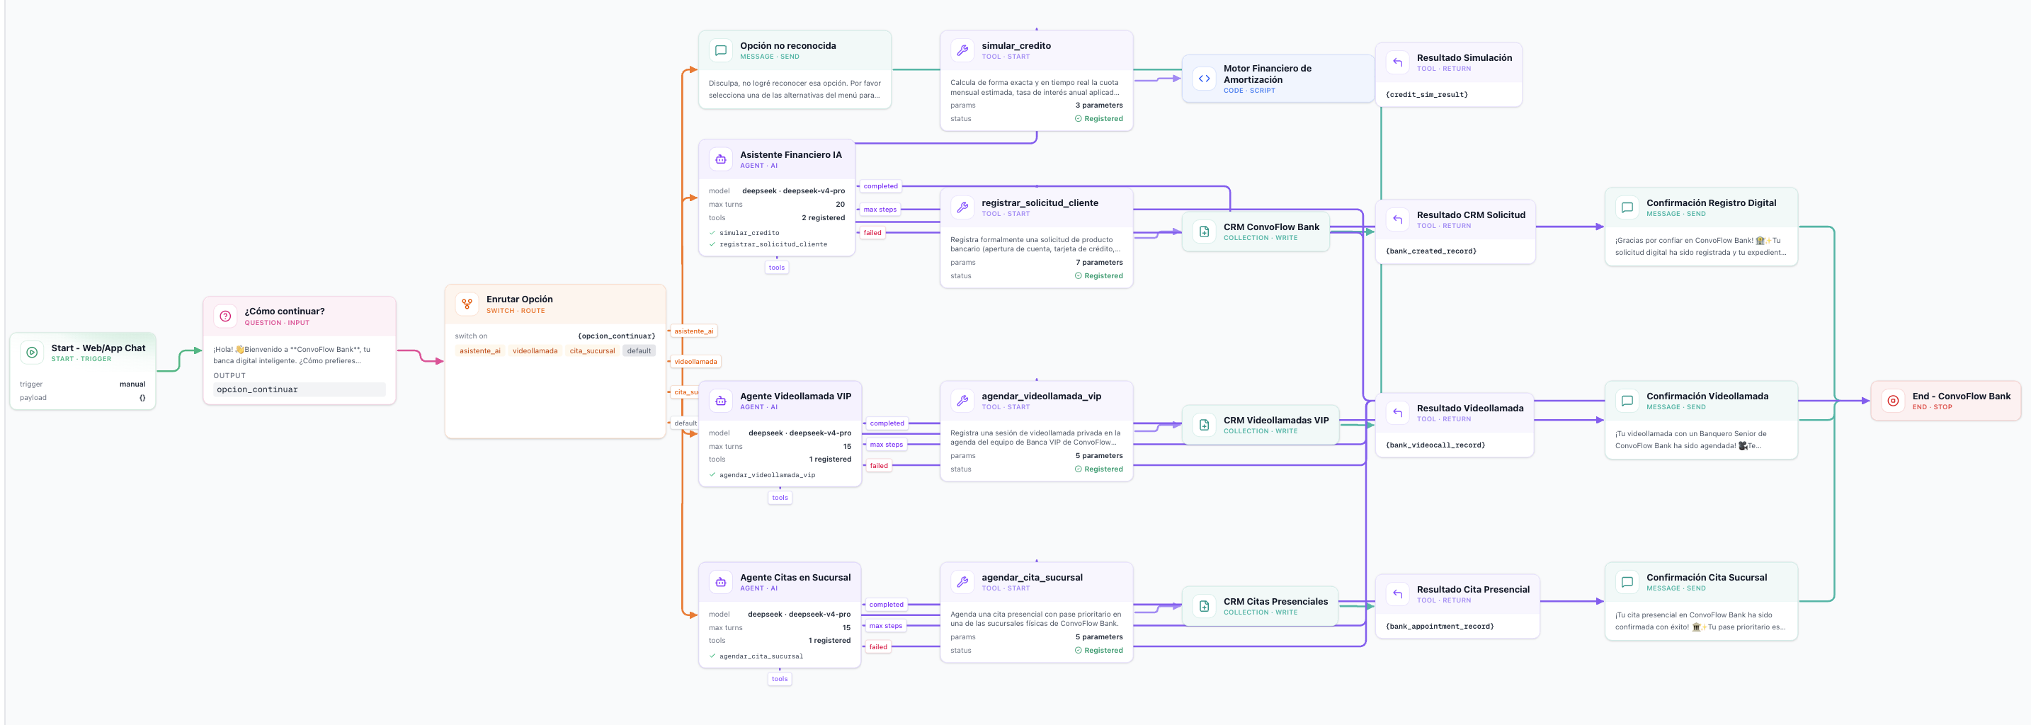Click the completed output of Asistente Financiero IA

(880, 186)
